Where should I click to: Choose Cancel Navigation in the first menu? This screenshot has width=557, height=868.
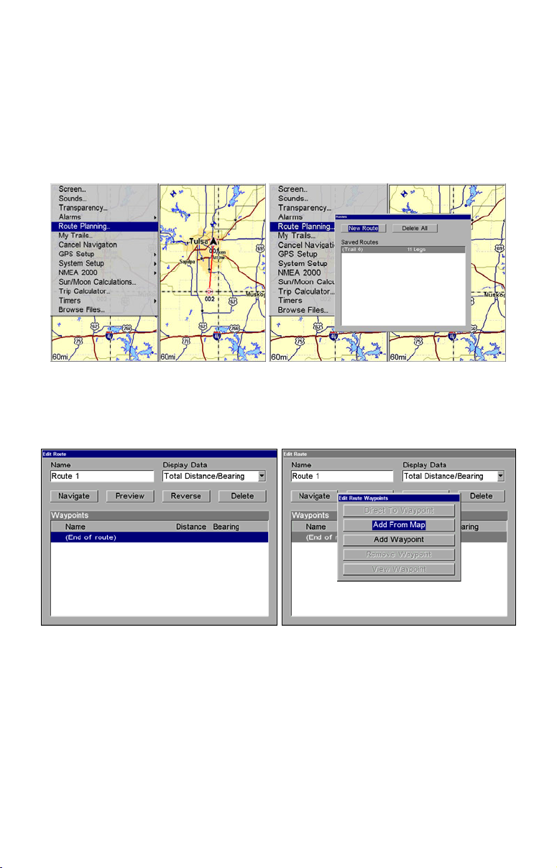(88, 245)
